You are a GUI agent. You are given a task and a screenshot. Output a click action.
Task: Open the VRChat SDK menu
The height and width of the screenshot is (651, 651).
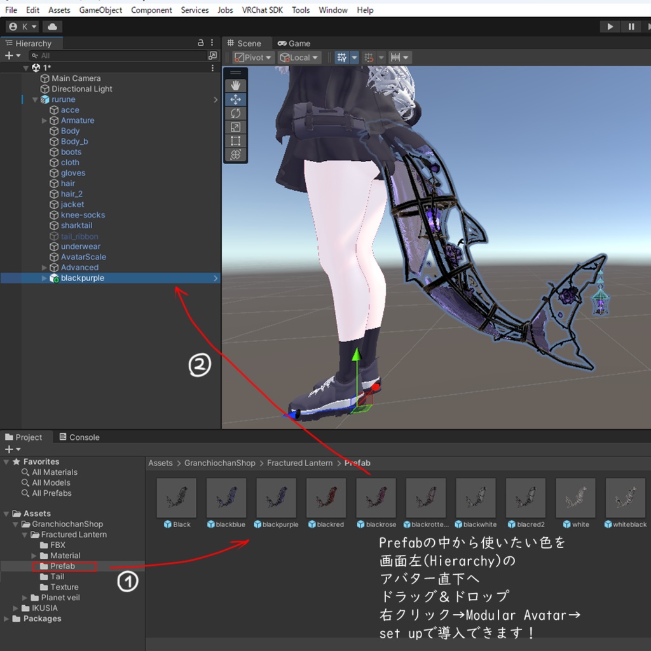coord(262,10)
